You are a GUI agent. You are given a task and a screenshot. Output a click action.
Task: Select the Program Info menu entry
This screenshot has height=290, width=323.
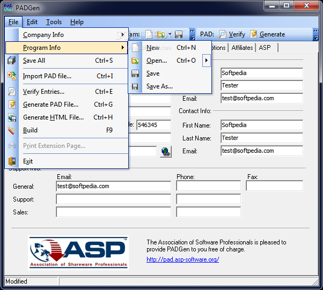coord(67,48)
